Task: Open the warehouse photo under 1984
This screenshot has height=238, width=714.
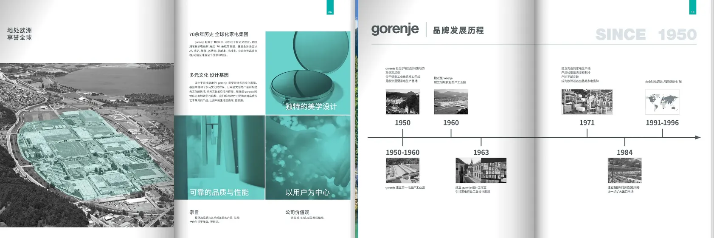Action: coord(624,170)
